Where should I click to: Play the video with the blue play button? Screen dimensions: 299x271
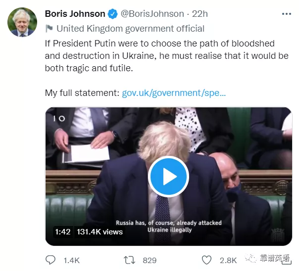pos(169,177)
